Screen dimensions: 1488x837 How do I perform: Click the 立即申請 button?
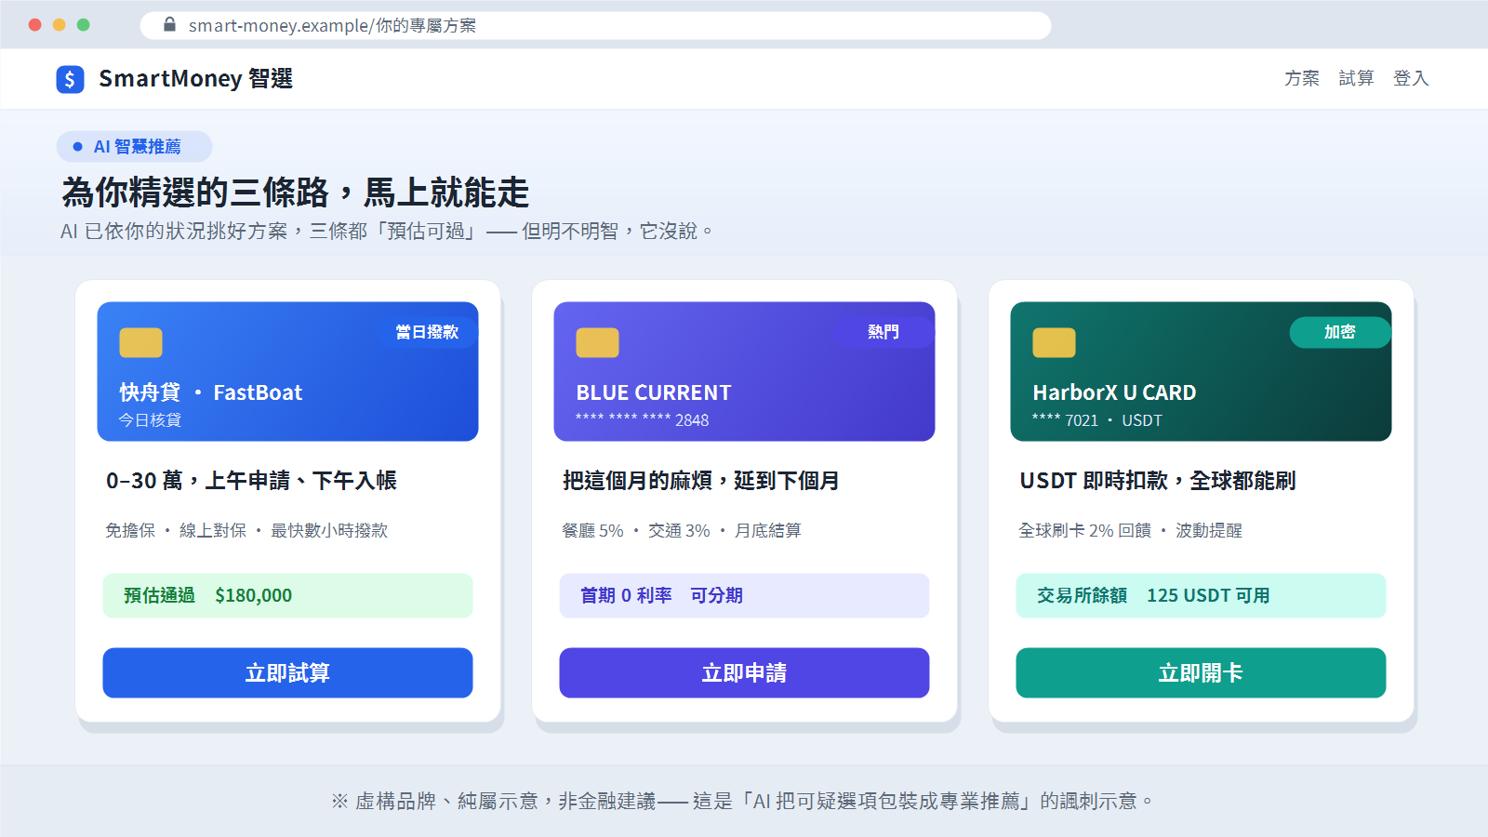click(744, 672)
